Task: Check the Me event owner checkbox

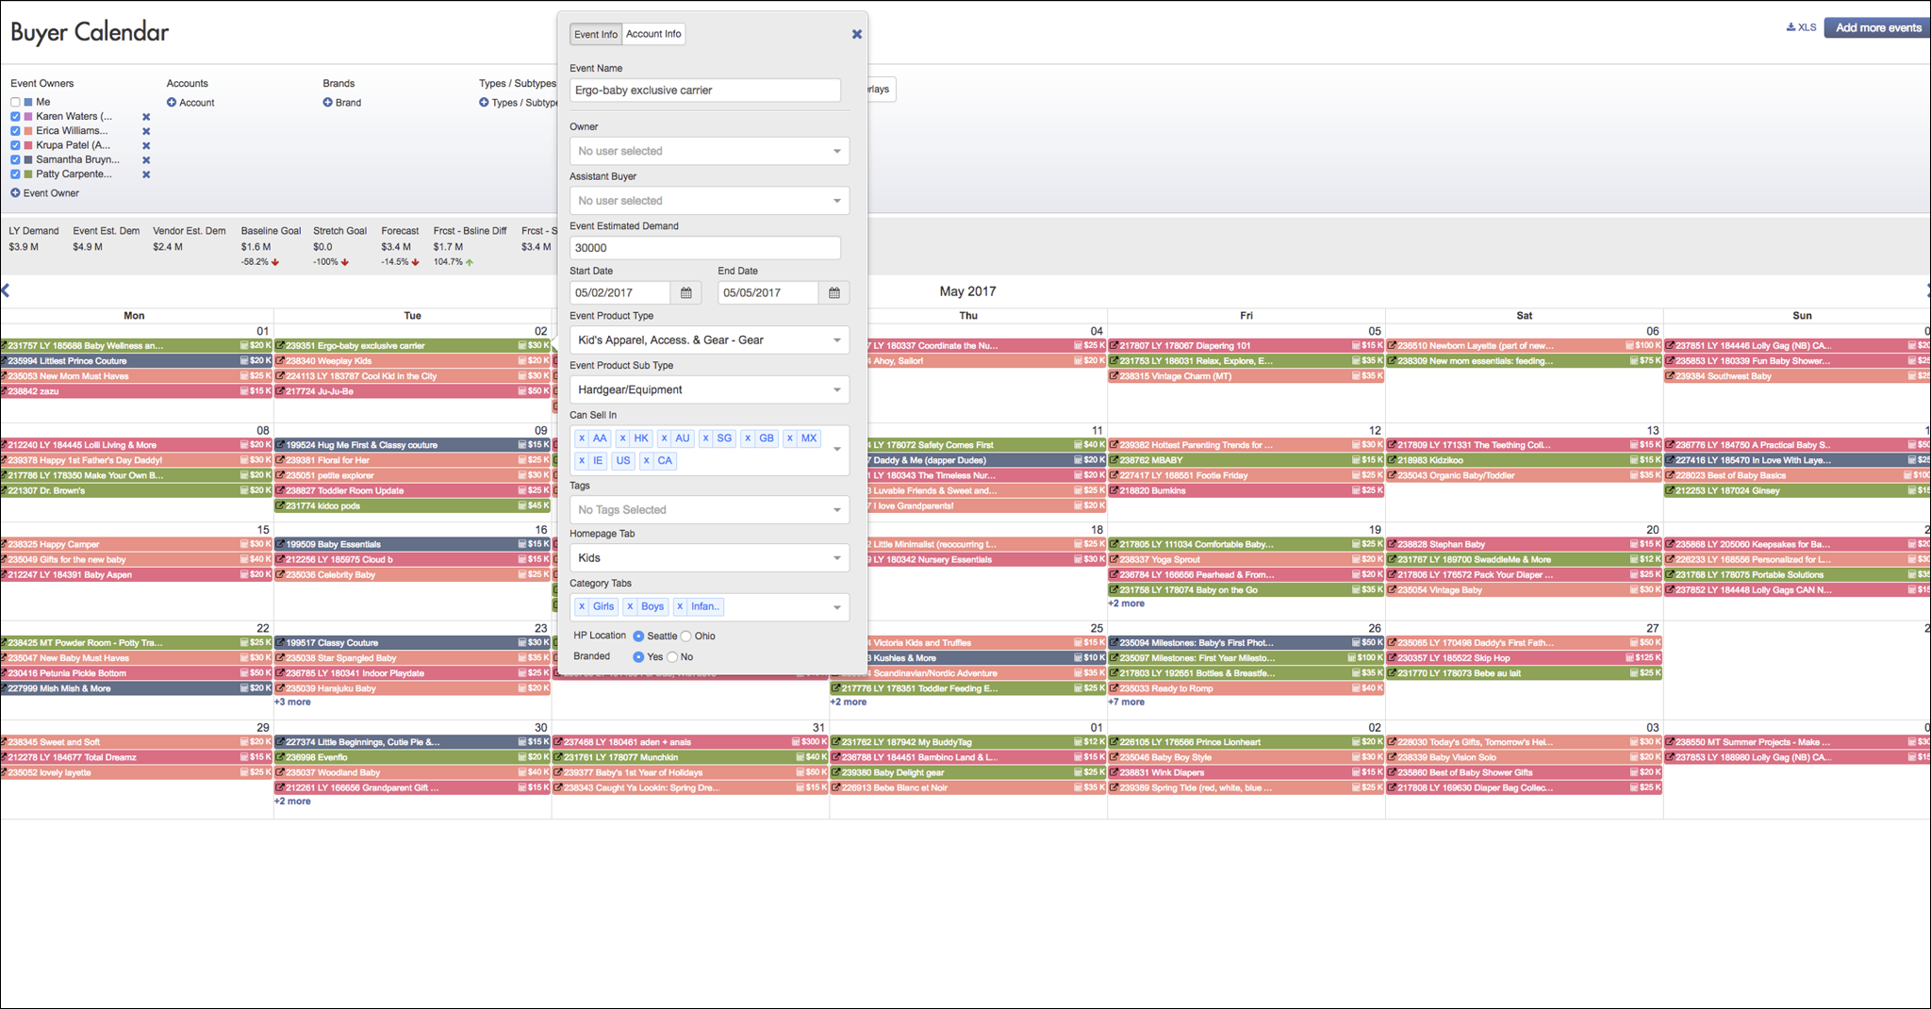Action: [15, 102]
